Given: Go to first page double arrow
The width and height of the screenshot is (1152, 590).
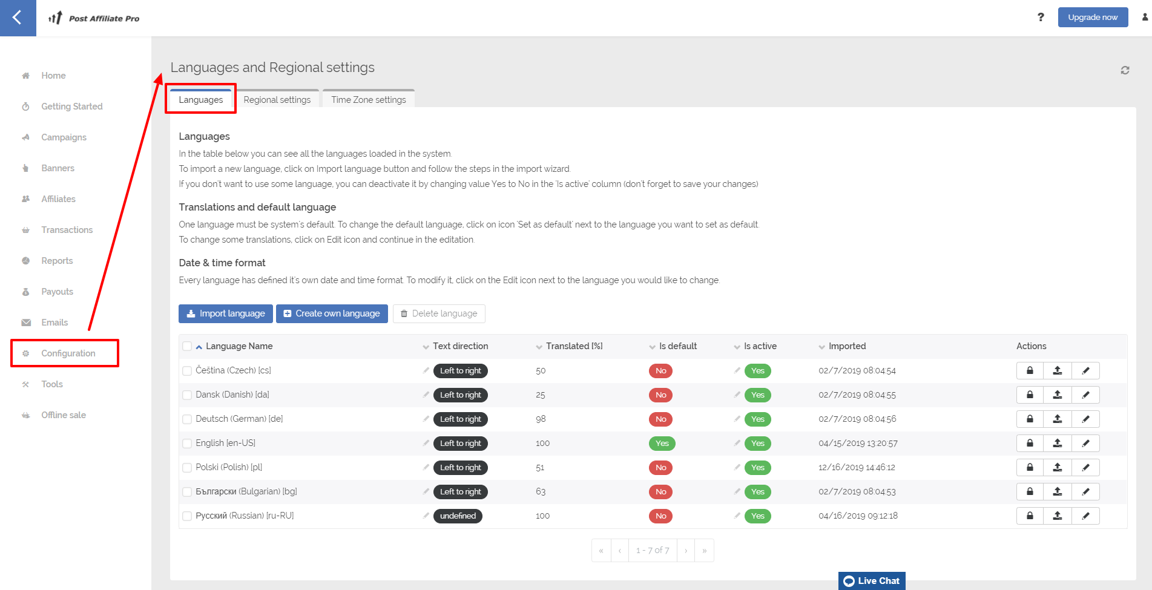Looking at the screenshot, I should click(601, 551).
